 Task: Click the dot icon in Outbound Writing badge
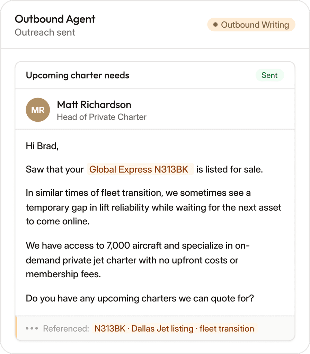[215, 25]
